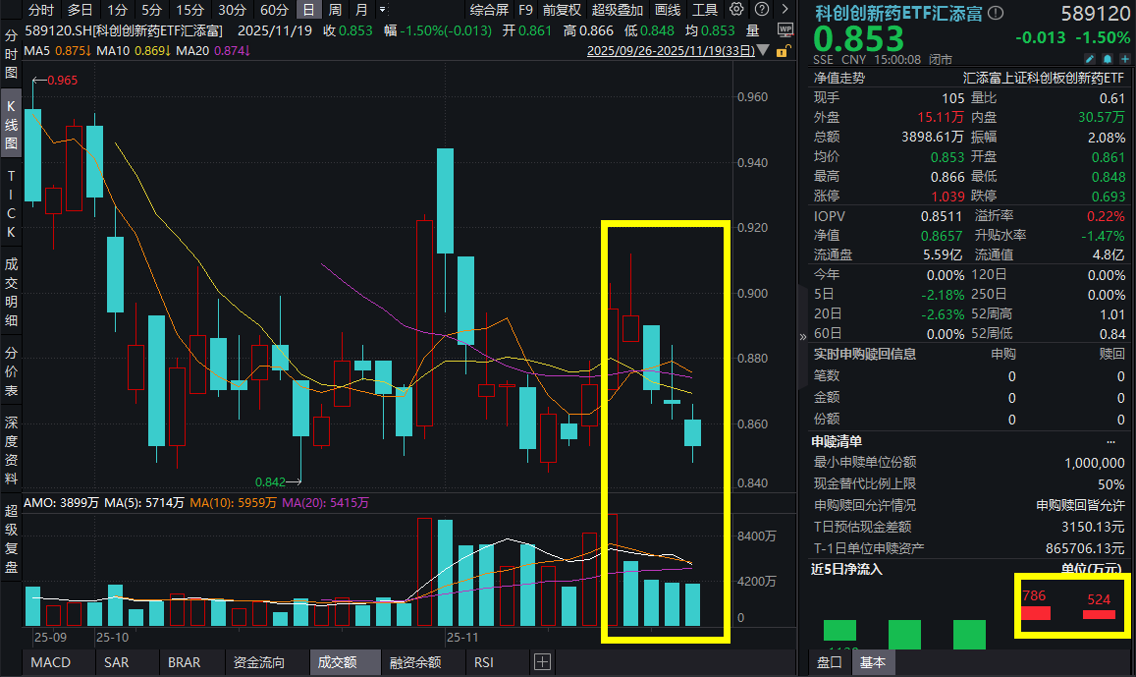
Task: Open the 画线 (draw line) tool
Action: tap(668, 10)
